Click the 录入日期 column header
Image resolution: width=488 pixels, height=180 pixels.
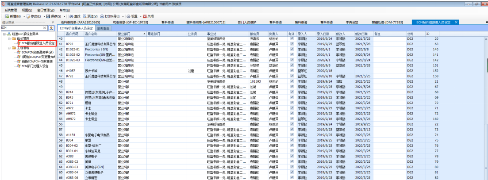tap(325, 34)
